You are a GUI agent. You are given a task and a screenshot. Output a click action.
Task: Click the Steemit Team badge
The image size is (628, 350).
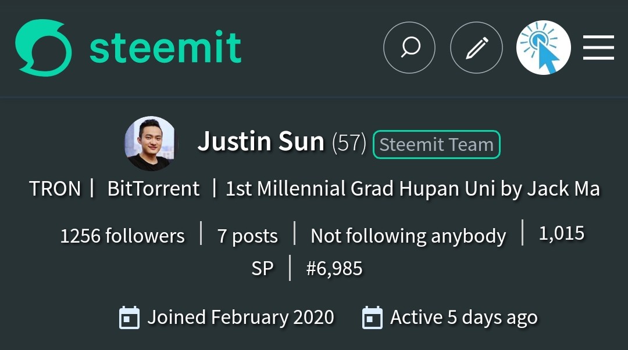436,145
